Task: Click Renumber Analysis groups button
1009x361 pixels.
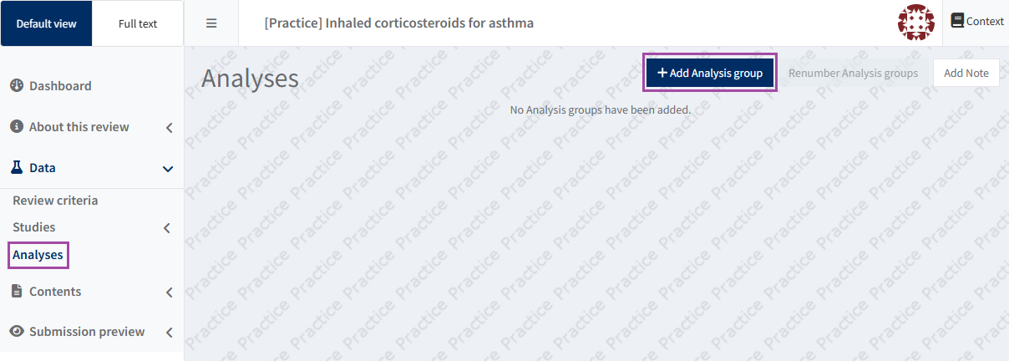Action: pos(853,74)
